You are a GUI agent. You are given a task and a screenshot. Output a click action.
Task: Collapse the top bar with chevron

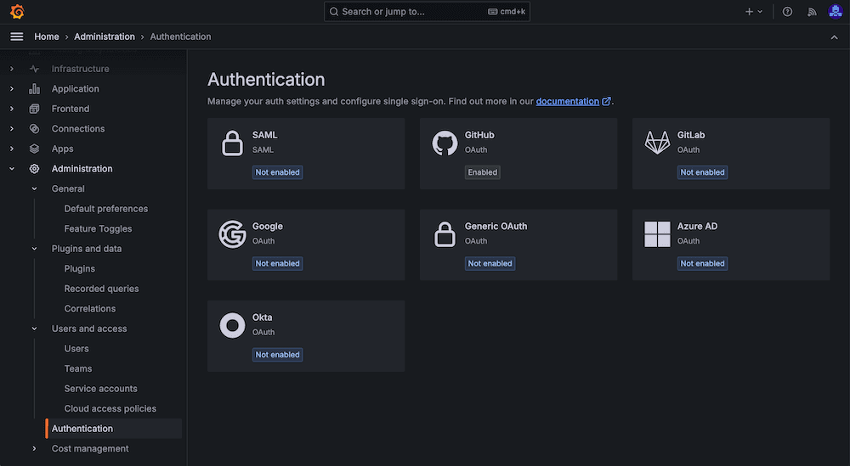click(835, 36)
